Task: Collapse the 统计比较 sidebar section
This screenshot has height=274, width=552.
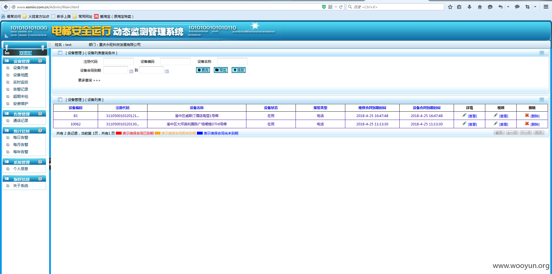Action: coord(40,131)
